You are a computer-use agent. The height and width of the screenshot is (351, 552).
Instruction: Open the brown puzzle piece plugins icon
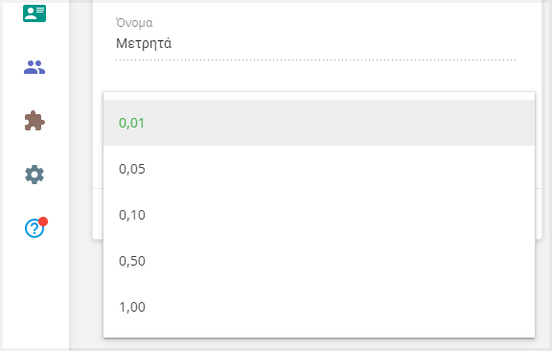[x=34, y=121]
